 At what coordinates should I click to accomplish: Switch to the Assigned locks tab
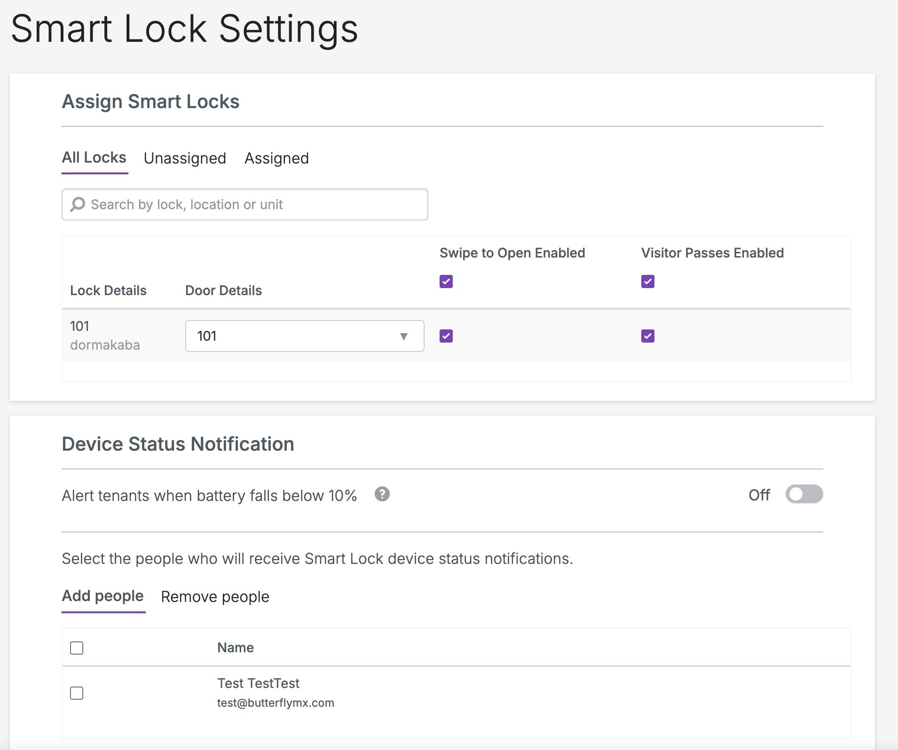(x=276, y=158)
